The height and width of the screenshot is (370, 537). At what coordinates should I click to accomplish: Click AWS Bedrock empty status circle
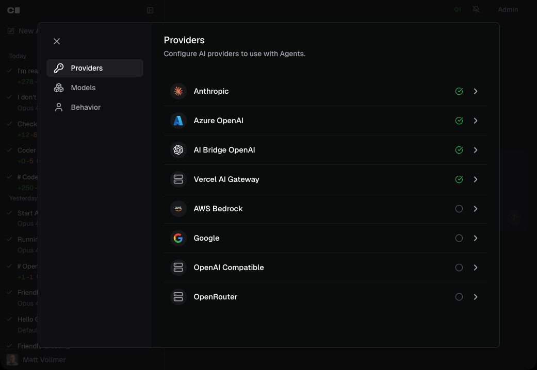coord(459,209)
